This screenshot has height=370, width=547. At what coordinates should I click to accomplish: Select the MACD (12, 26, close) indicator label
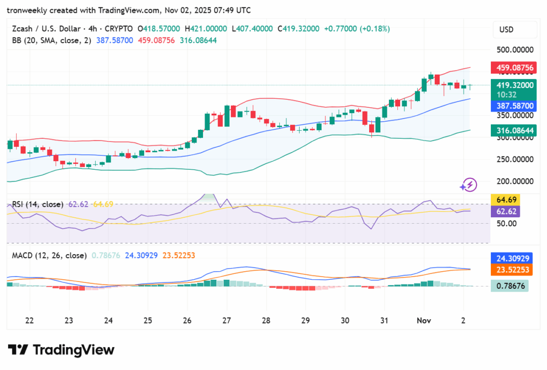(x=49, y=255)
